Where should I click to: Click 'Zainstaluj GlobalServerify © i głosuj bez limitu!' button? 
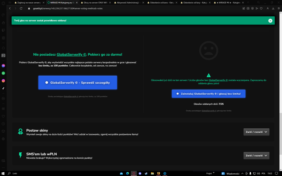pyautogui.click(x=209, y=94)
